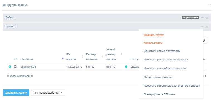
Task: Open the page options ellipsis at top right
Action: 210,5
